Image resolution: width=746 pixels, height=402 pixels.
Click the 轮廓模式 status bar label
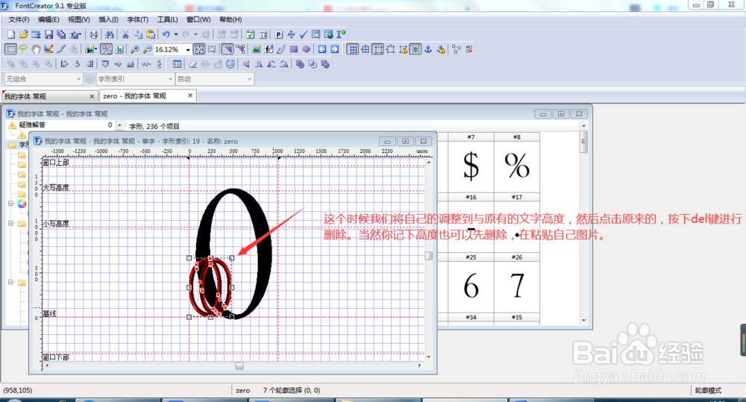[708, 391]
